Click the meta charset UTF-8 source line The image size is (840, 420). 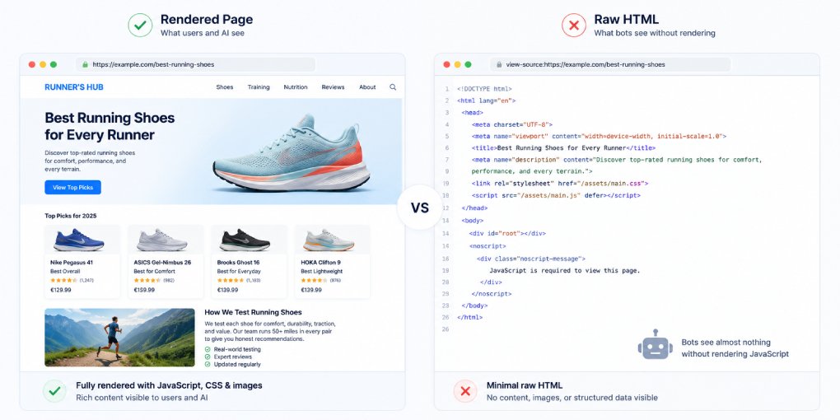point(511,124)
